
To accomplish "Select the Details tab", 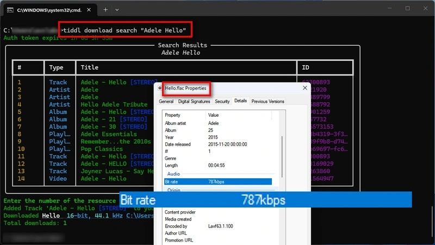I will (240, 101).
